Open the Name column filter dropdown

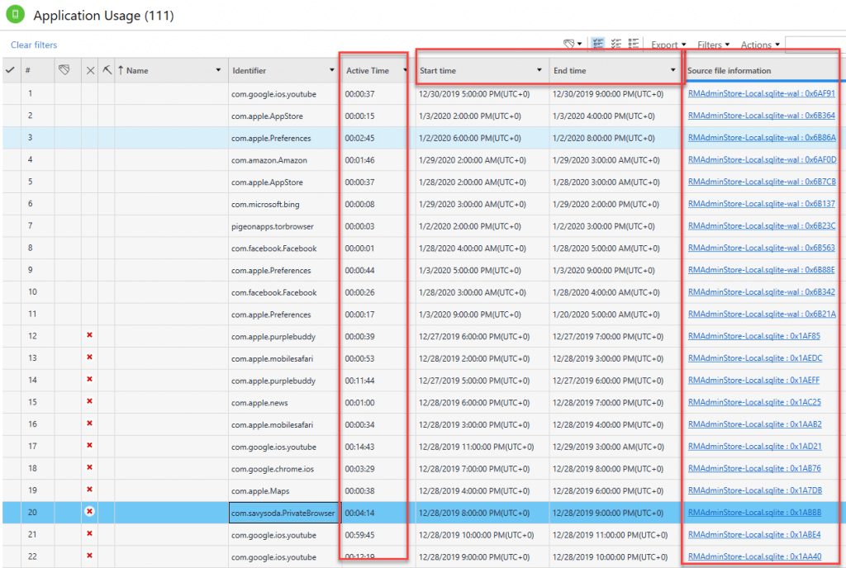218,71
